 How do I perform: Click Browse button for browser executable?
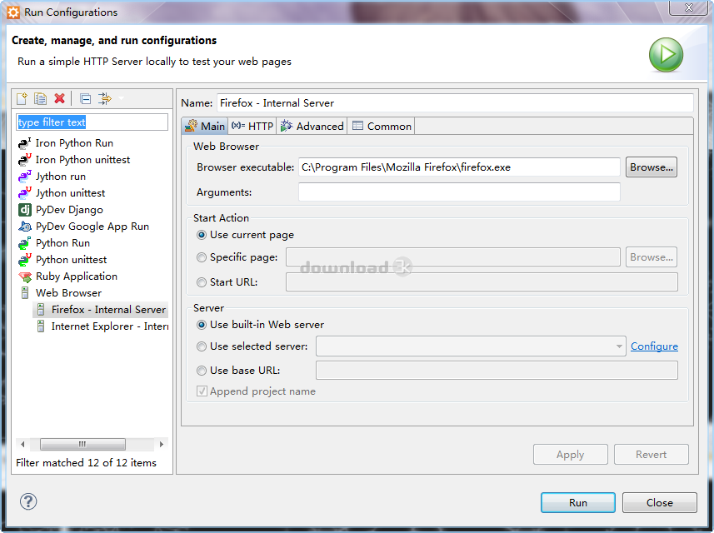click(651, 167)
